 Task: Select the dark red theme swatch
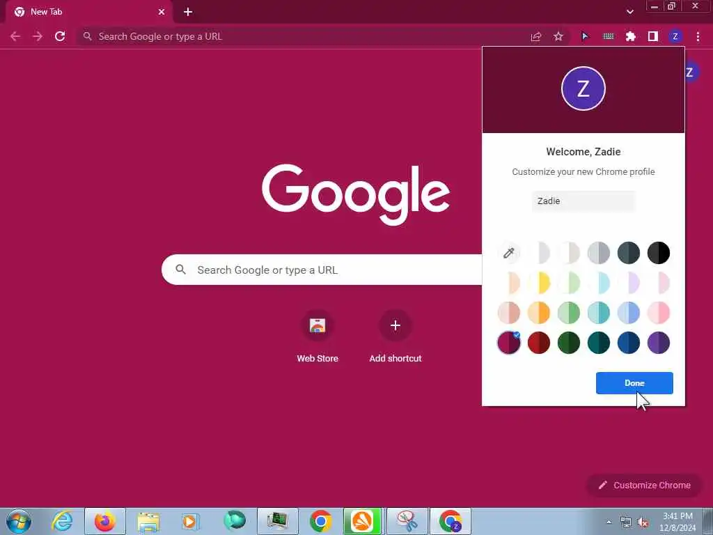tap(539, 343)
